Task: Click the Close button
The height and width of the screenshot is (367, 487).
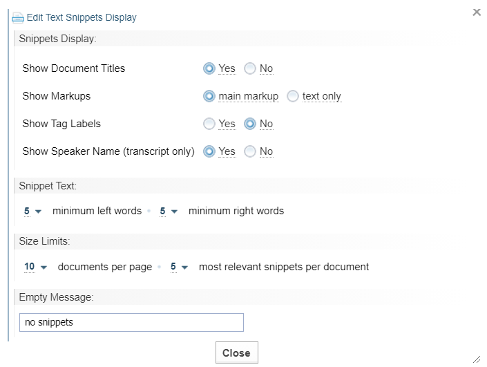Action: point(237,352)
